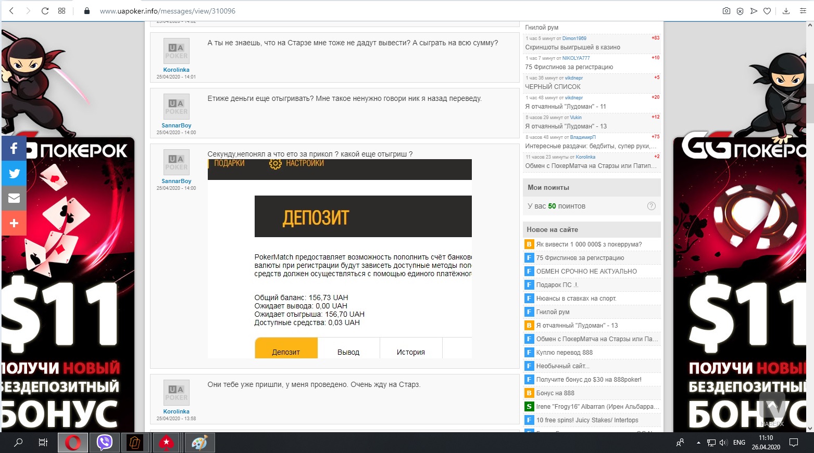Click the deposit screenshot image
814x453 pixels.
tap(340, 258)
